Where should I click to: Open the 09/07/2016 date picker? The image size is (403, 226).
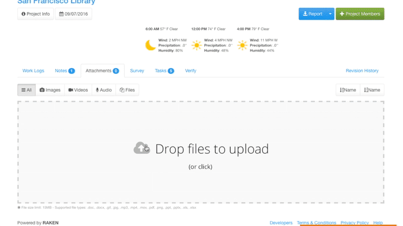point(73,14)
